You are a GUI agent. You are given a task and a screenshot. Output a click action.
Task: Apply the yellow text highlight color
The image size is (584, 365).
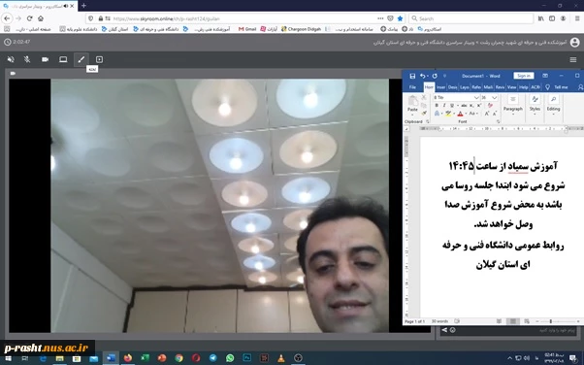point(448,114)
